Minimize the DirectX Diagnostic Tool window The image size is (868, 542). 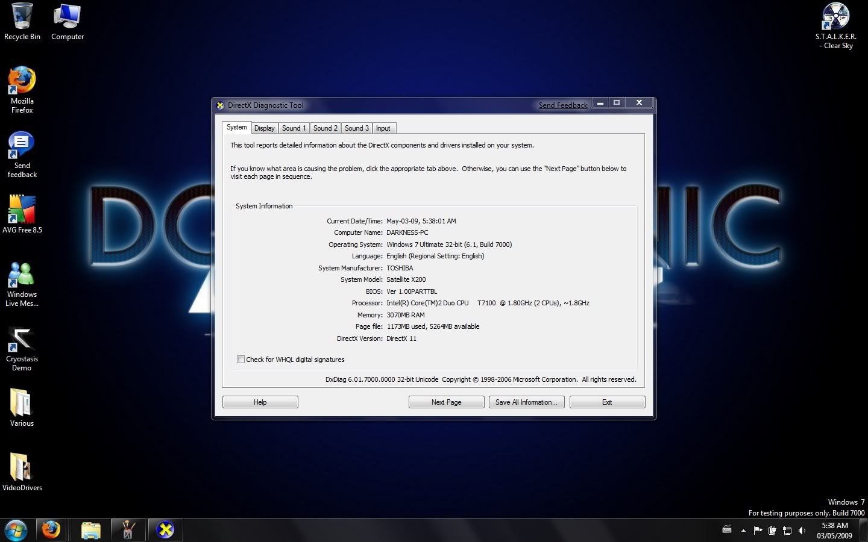coord(600,103)
